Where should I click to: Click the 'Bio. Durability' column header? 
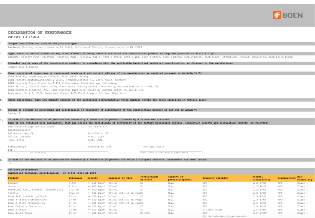(x=305, y=178)
